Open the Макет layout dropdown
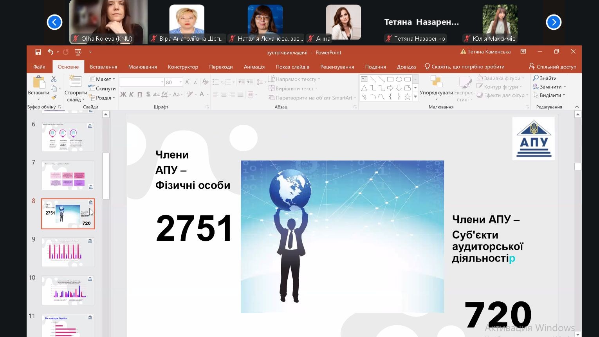The height and width of the screenshot is (337, 599). tap(103, 79)
